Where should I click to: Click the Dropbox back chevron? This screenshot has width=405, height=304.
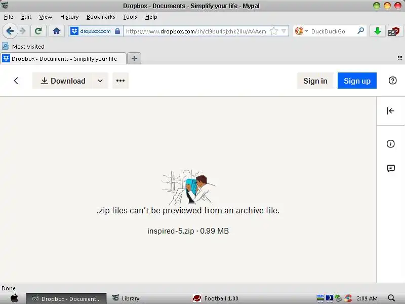pos(16,81)
